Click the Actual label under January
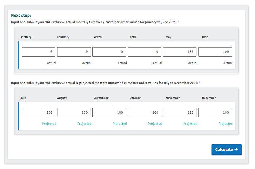This screenshot has width=255, height=169. click(52, 63)
